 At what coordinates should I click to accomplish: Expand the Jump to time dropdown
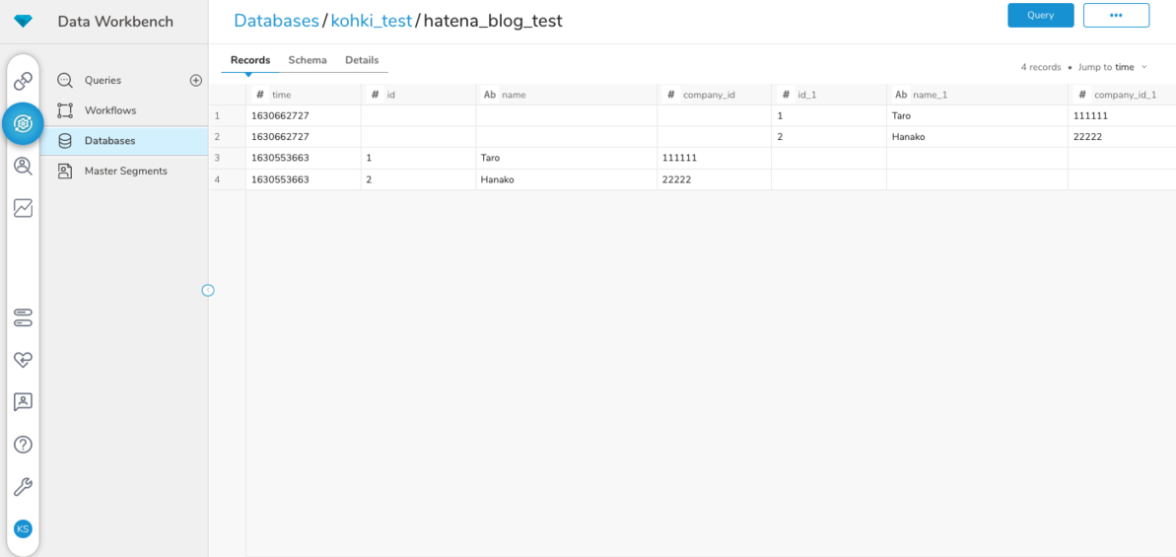click(x=1113, y=67)
